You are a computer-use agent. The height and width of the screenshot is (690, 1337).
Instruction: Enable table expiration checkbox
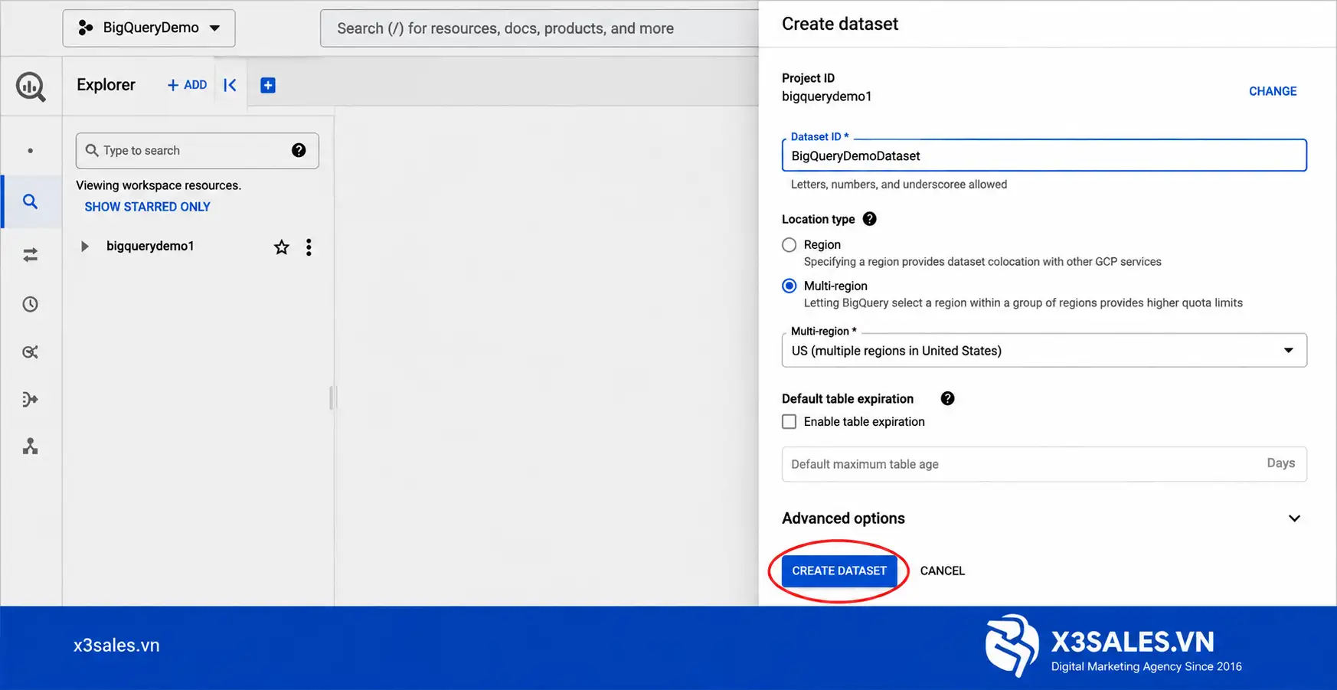789,421
